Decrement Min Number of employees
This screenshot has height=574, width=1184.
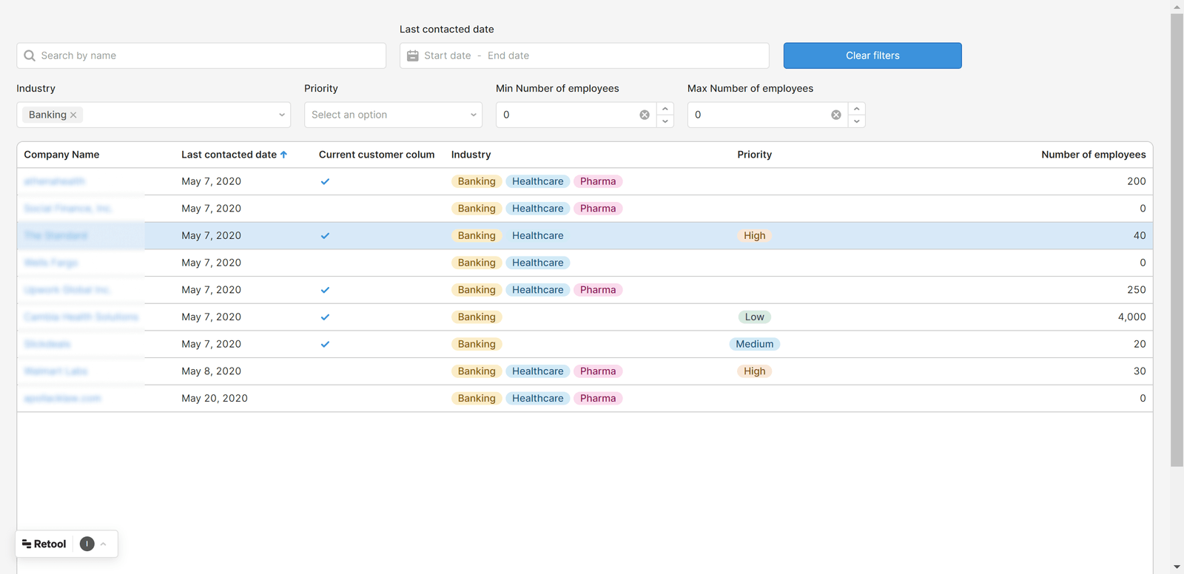click(x=665, y=121)
